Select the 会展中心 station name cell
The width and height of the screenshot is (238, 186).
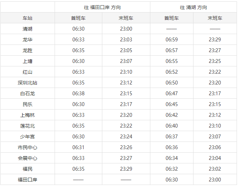point(27,158)
